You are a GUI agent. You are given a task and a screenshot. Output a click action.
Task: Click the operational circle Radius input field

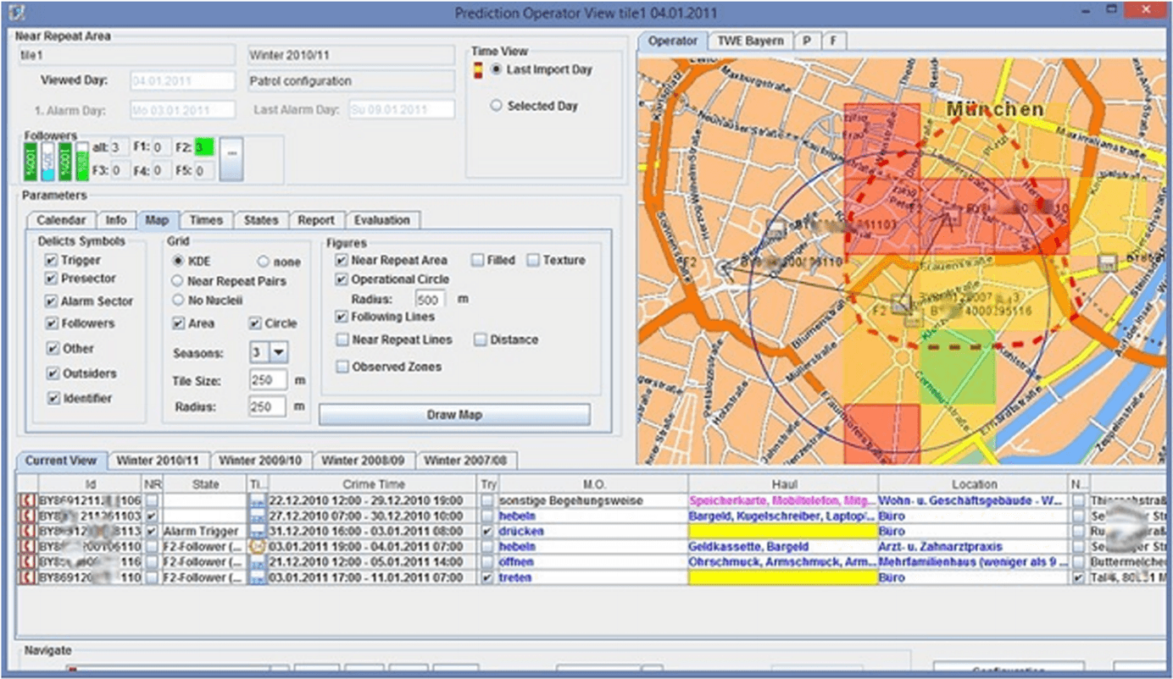point(431,300)
